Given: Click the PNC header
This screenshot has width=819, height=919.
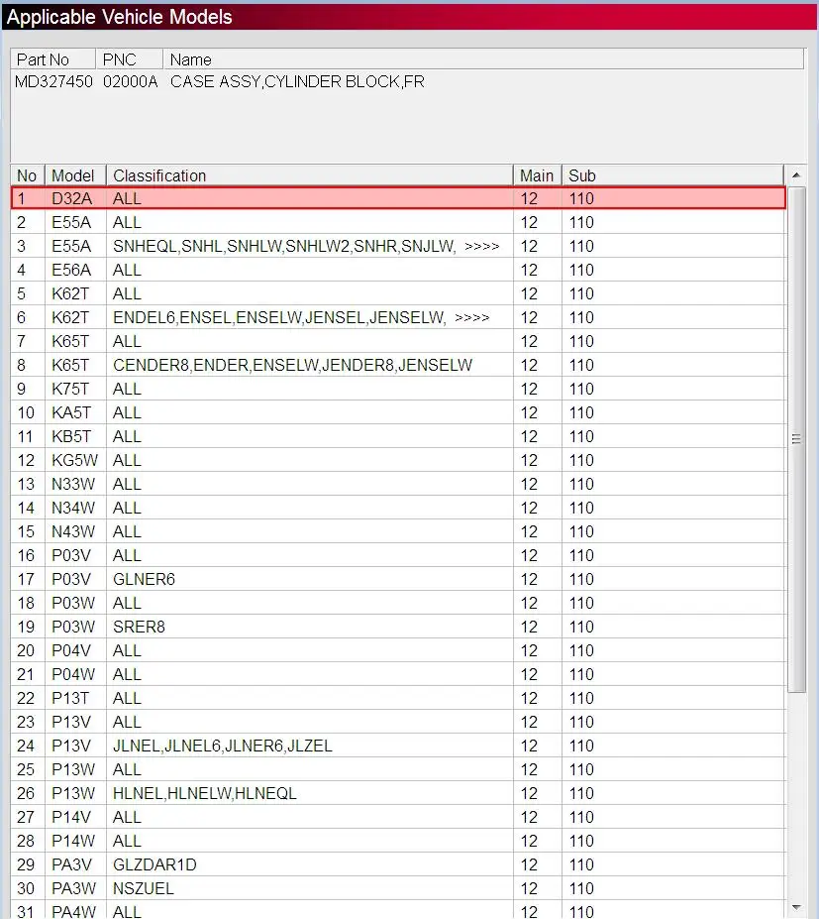Looking at the screenshot, I should click(130, 59).
